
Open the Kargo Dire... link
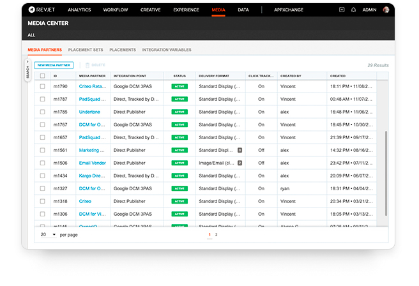point(92,176)
